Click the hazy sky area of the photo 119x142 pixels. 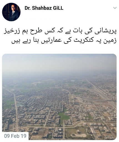pos(59,63)
